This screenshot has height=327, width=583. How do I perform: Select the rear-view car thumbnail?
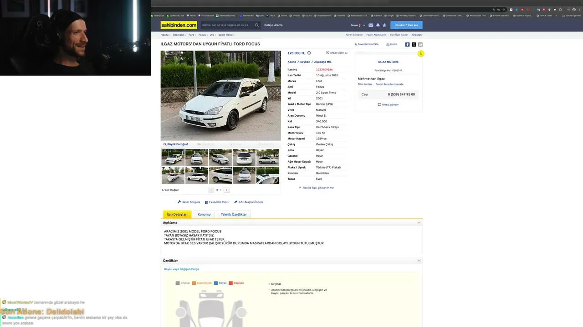pos(244,157)
